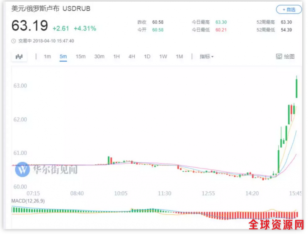Show the 1W weekly chart
Viewport: 308px width, 234px height.
click(163, 57)
